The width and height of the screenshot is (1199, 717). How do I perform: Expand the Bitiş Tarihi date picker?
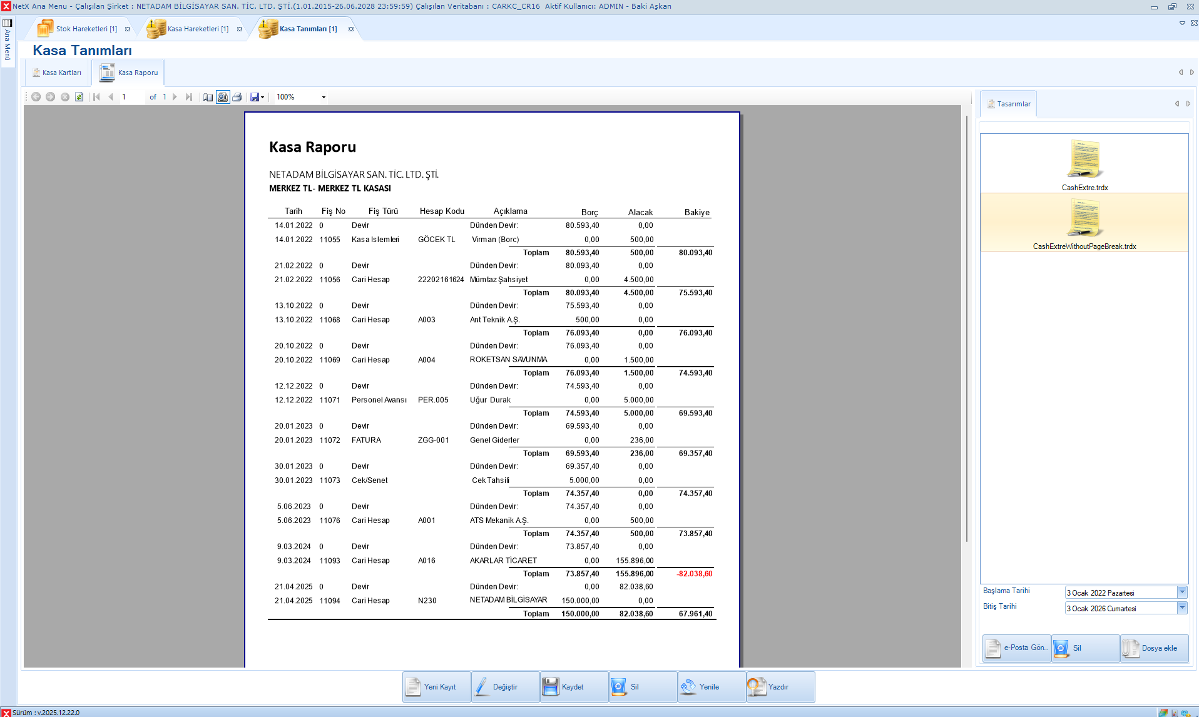pos(1181,608)
